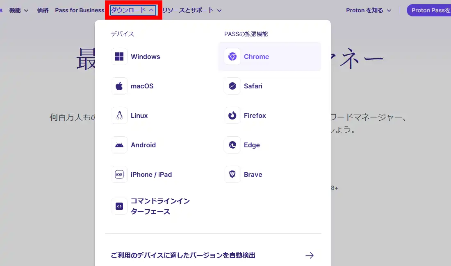This screenshot has width=451, height=266.
Task: Click the Firefox extension icon
Action: pos(232,115)
